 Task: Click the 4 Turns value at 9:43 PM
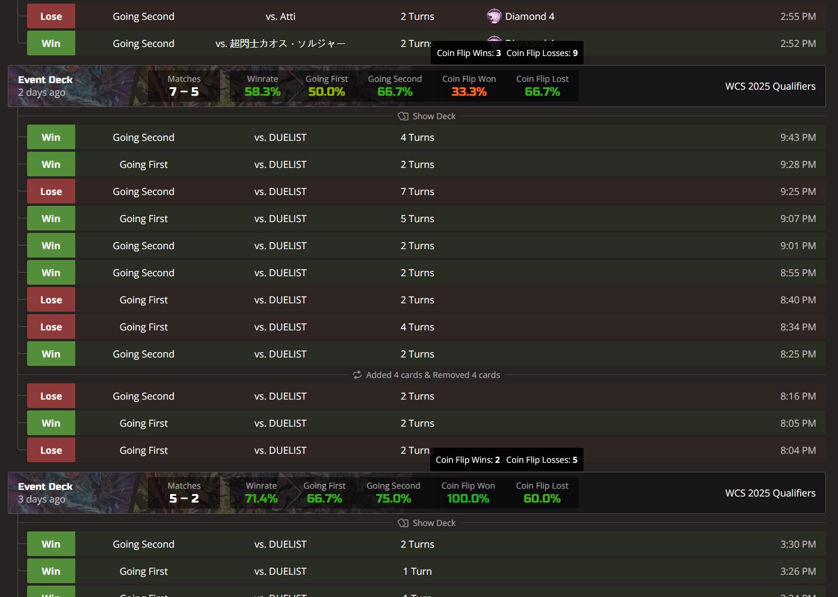(x=417, y=137)
